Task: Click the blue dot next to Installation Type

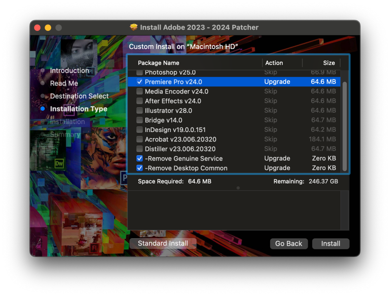Action: 43,109
